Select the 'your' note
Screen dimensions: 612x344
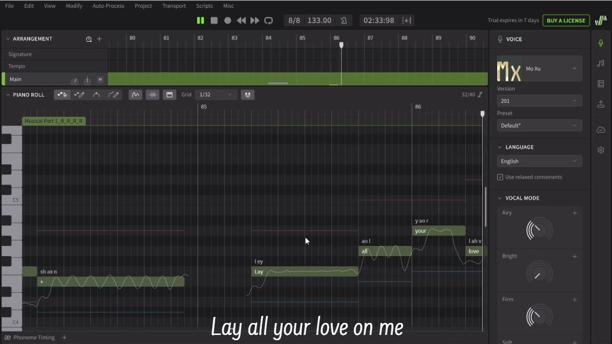coord(438,231)
